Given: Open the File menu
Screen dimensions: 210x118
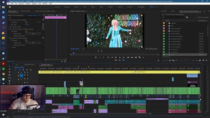Looking at the screenshot, I should [x=9, y=4].
